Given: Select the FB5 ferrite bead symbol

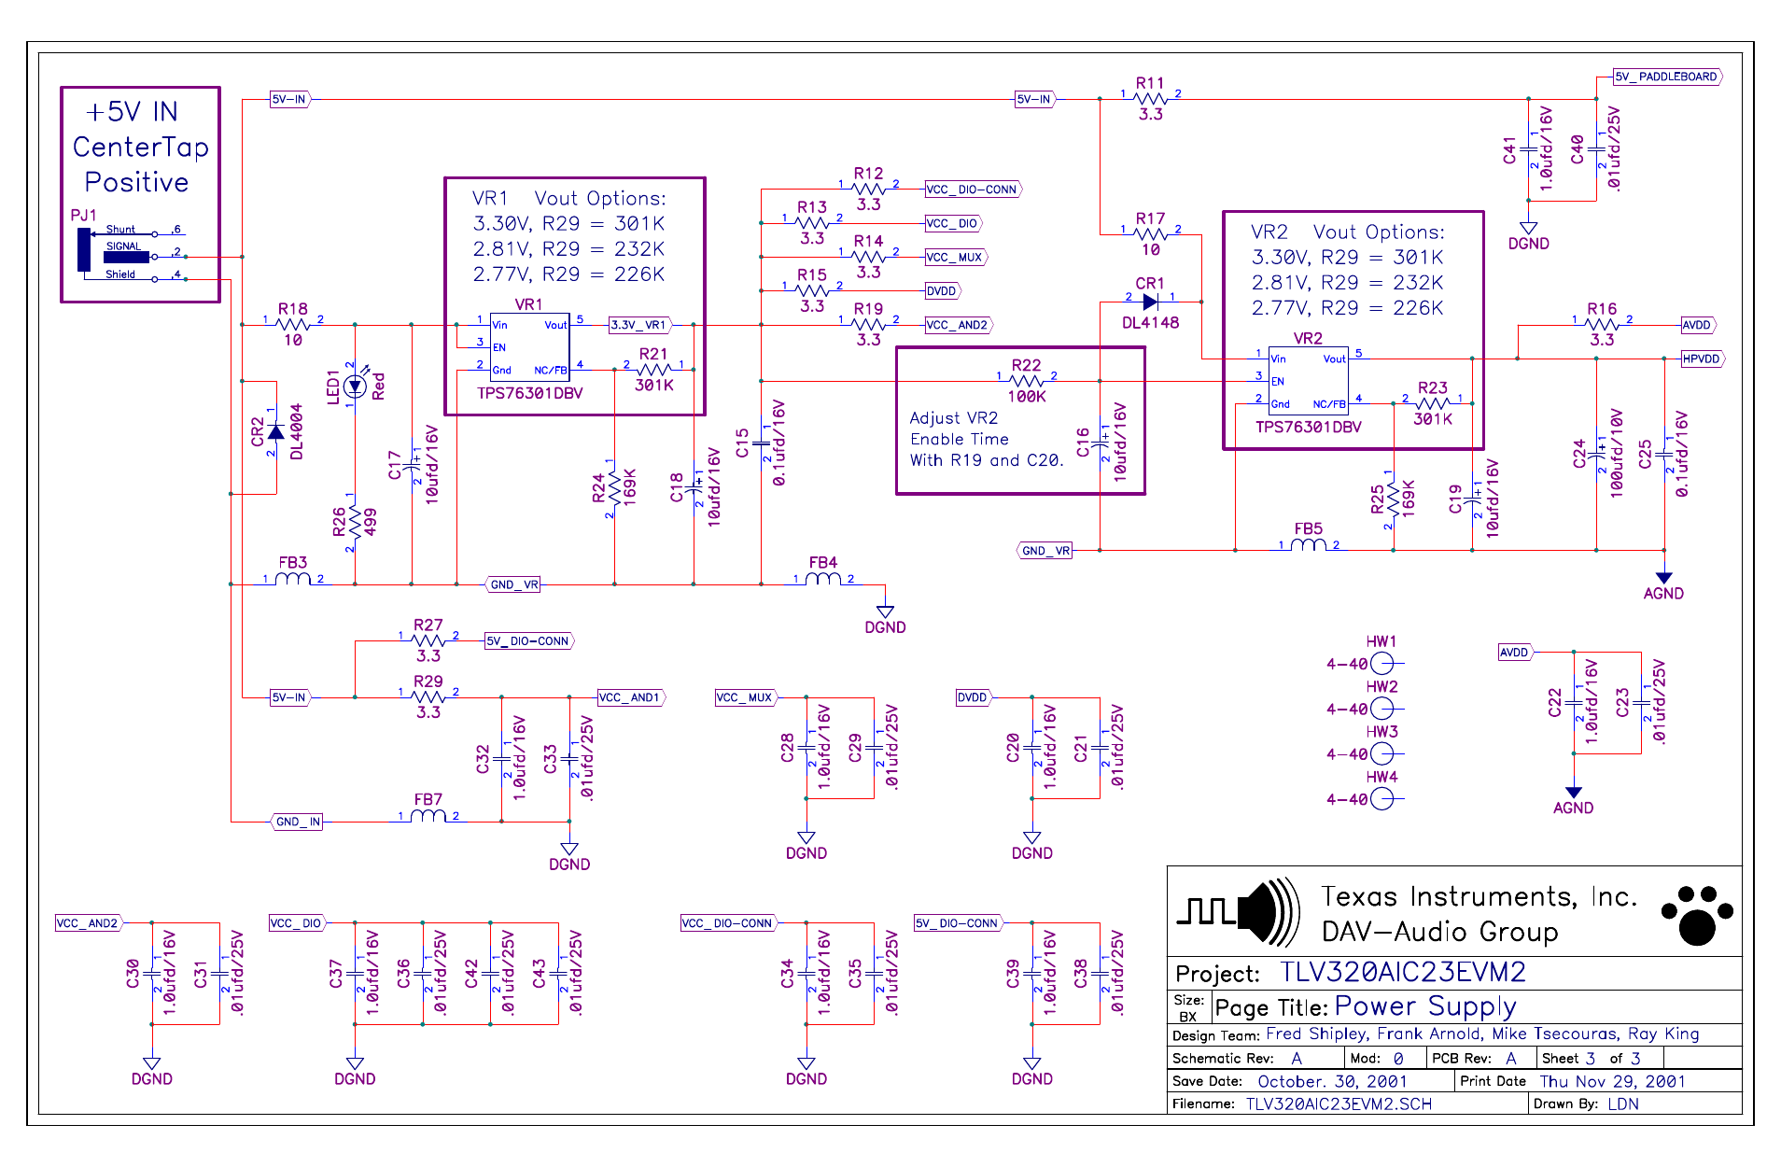Looking at the screenshot, I should tap(1309, 544).
